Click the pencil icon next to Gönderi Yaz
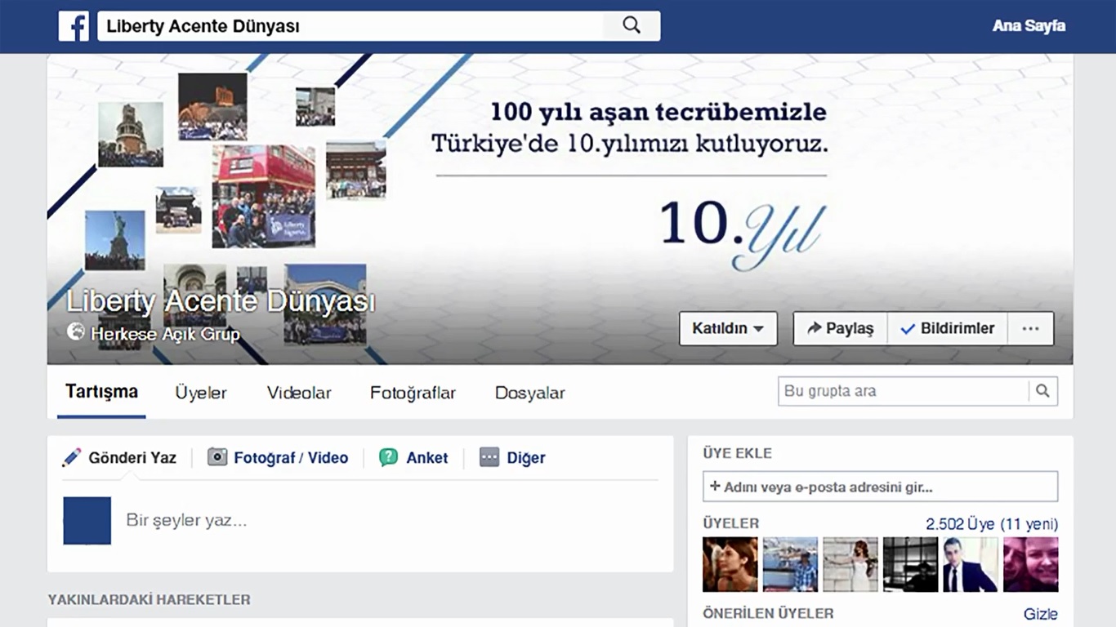The width and height of the screenshot is (1116, 627). pyautogui.click(x=72, y=457)
